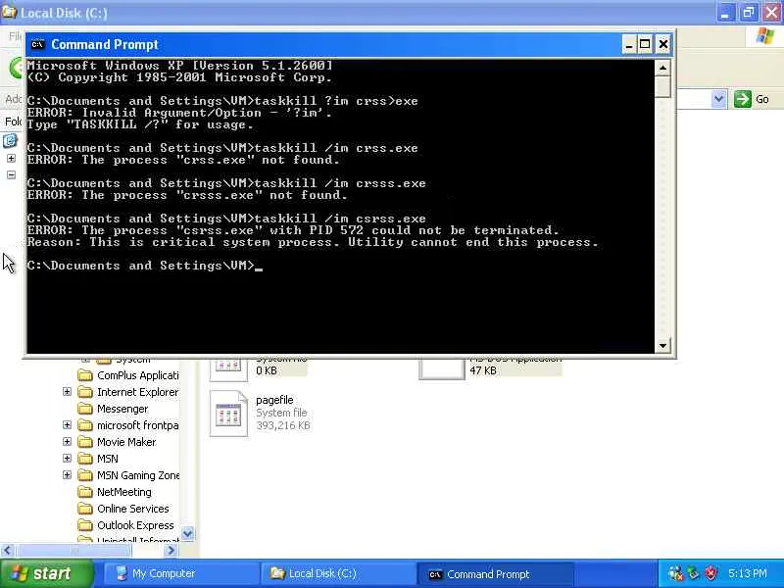Click ComPlus Applications folder icon

[x=85, y=375]
